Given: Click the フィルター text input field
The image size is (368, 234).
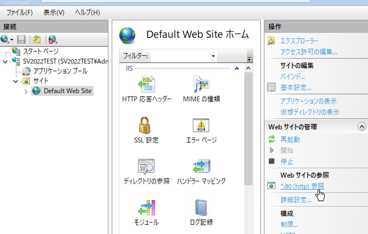Looking at the screenshot, I should pos(180,56).
